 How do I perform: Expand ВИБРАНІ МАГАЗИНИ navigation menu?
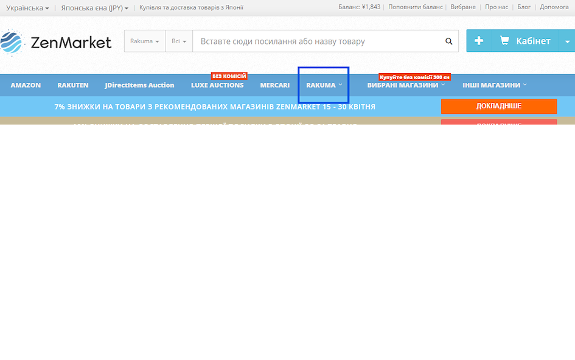click(406, 85)
